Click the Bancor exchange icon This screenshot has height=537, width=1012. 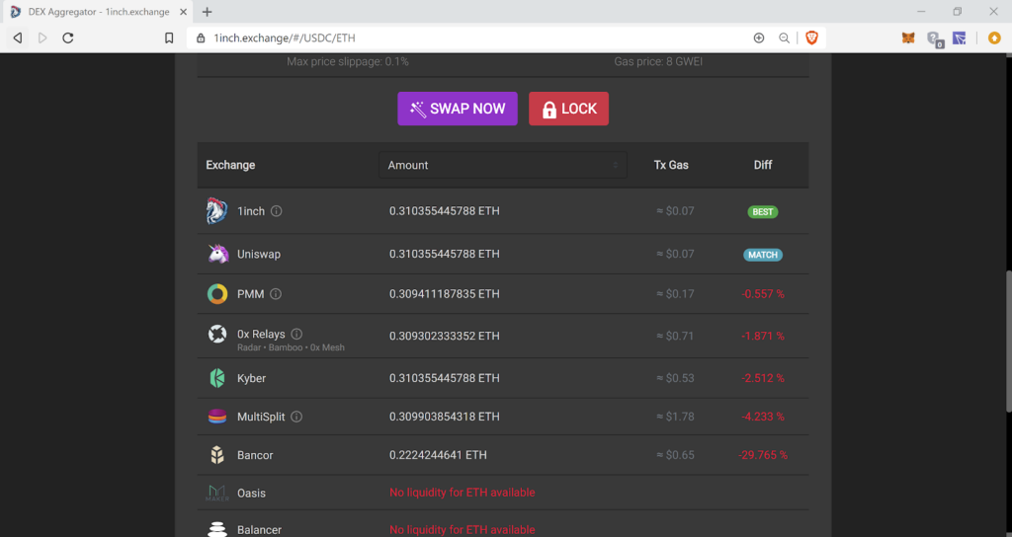(x=217, y=455)
